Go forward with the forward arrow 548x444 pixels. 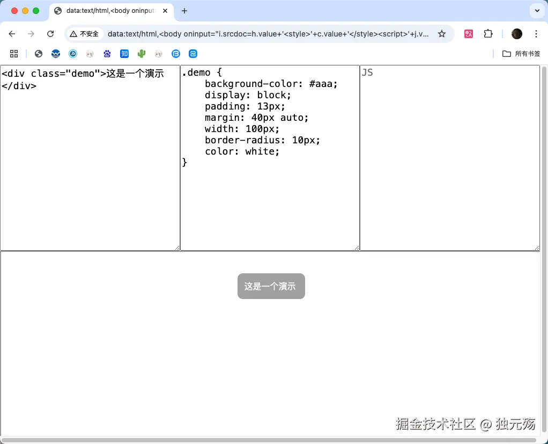[x=31, y=34]
